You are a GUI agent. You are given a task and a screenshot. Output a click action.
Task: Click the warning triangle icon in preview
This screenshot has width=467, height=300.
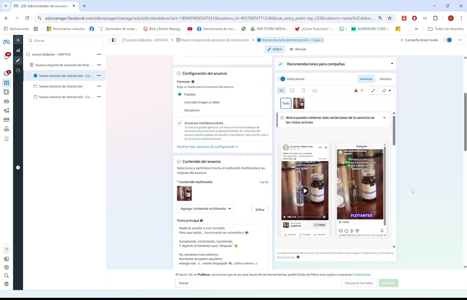point(356,91)
